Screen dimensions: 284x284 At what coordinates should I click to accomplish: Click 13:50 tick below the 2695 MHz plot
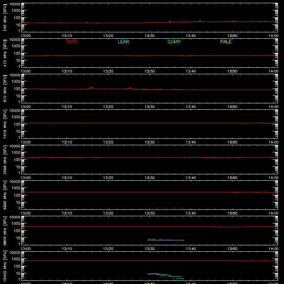click(x=232, y=178)
